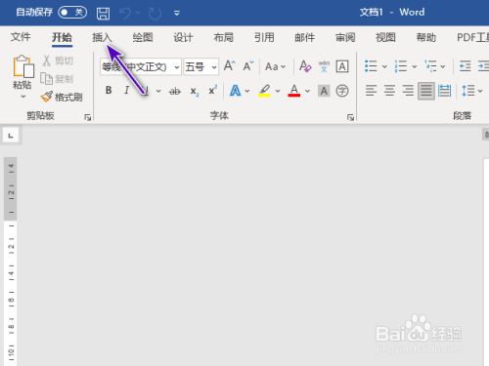
Task: Click the Undo arrow icon
Action: [125, 13]
